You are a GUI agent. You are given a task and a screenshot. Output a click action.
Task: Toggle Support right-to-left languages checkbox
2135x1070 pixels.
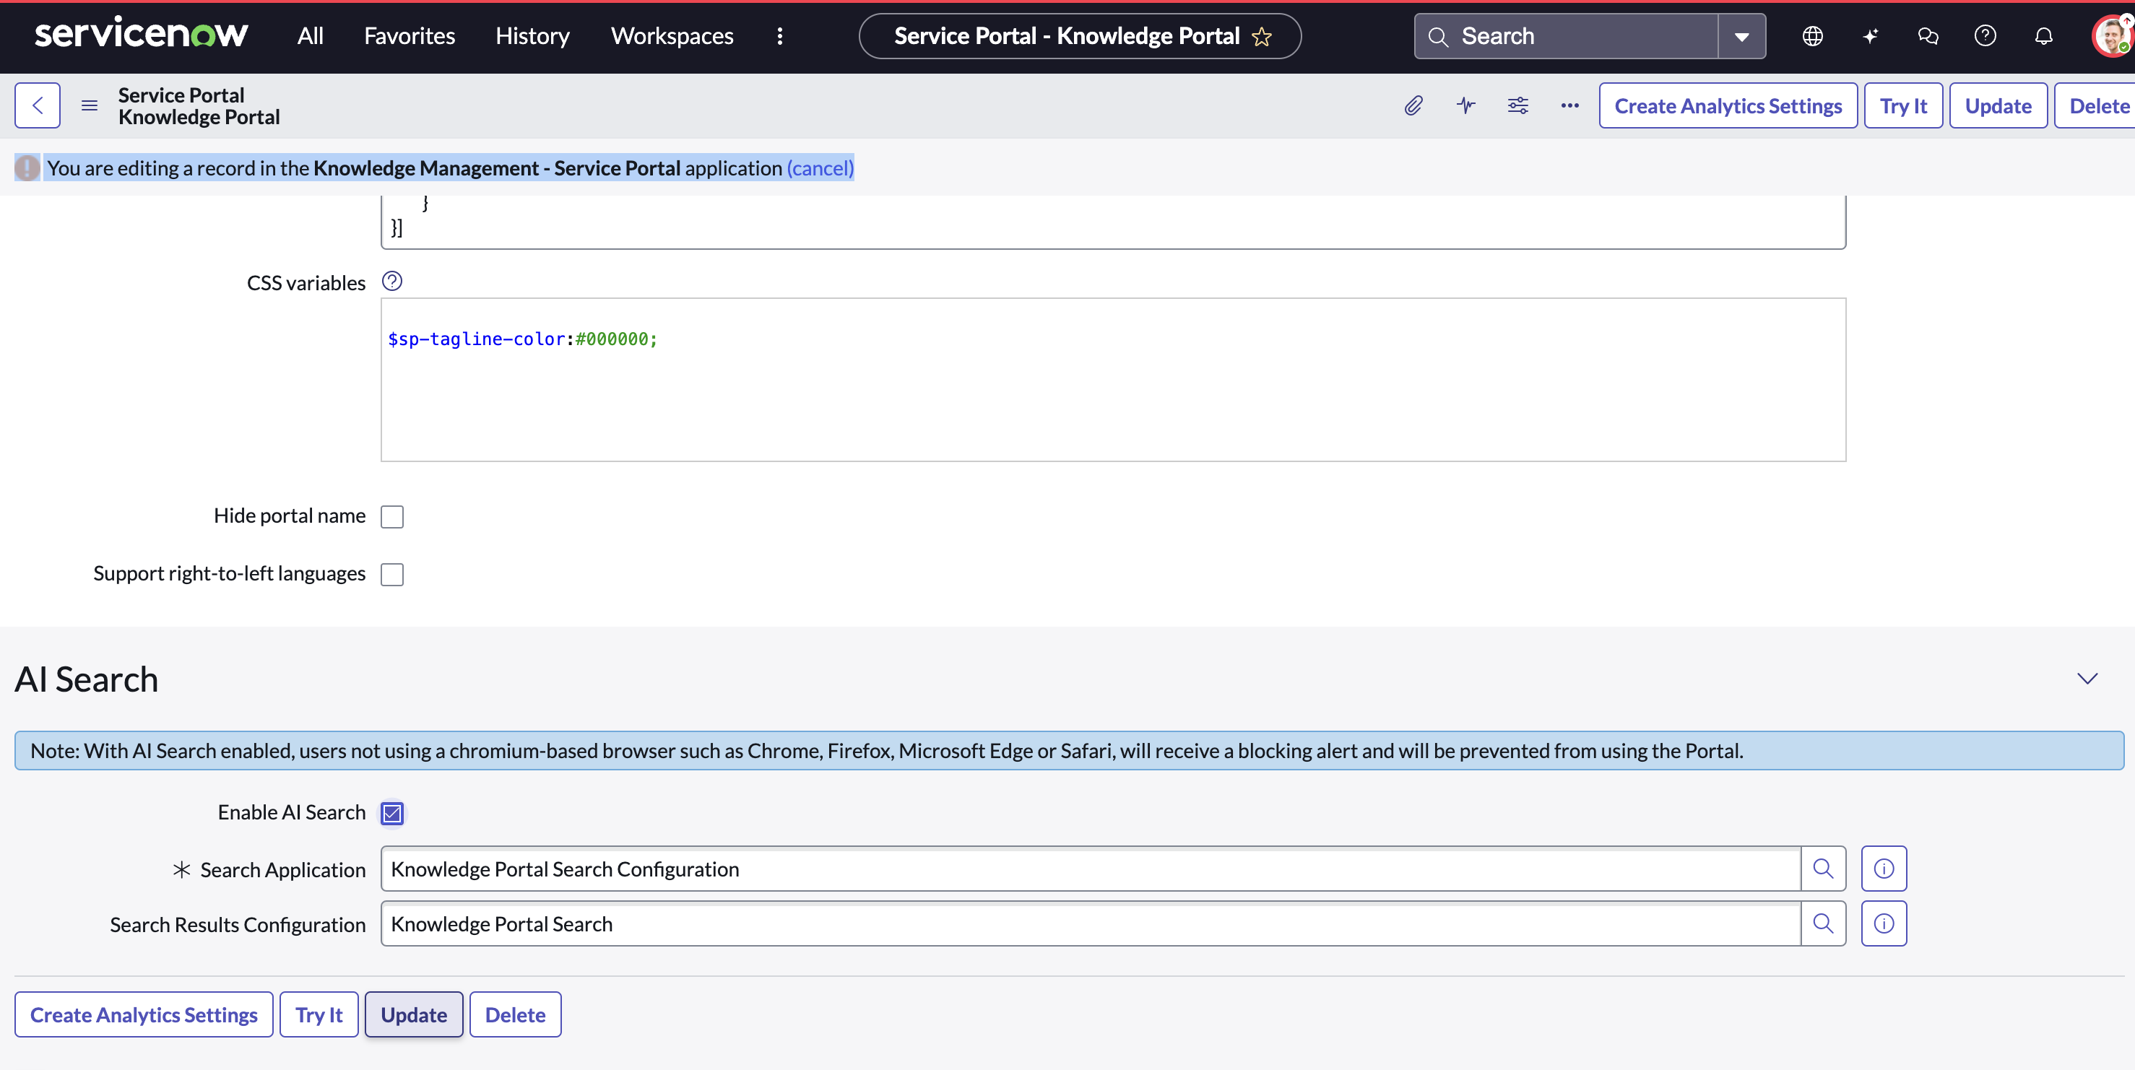(391, 575)
